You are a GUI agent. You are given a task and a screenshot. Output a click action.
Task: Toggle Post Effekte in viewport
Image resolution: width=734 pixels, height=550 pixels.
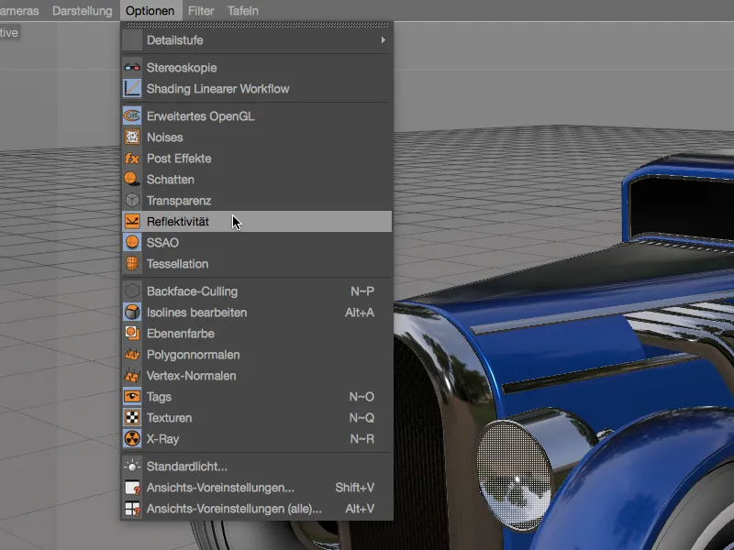257,159
